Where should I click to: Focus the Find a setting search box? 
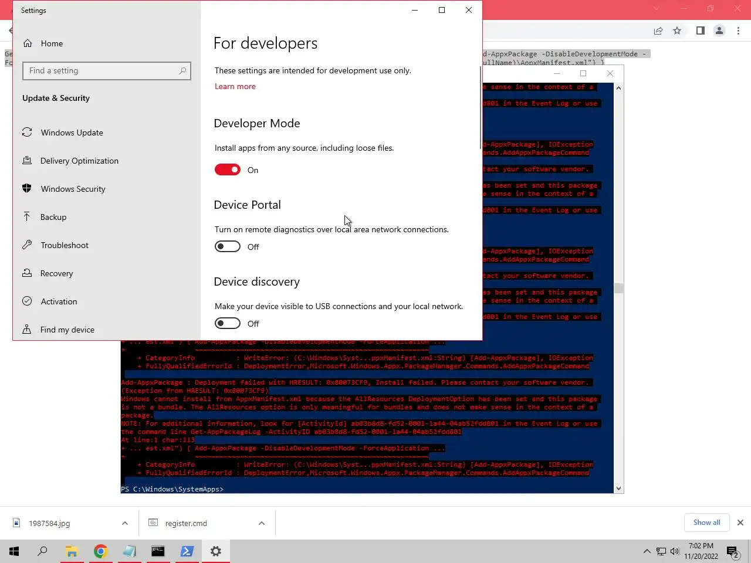[x=107, y=71]
